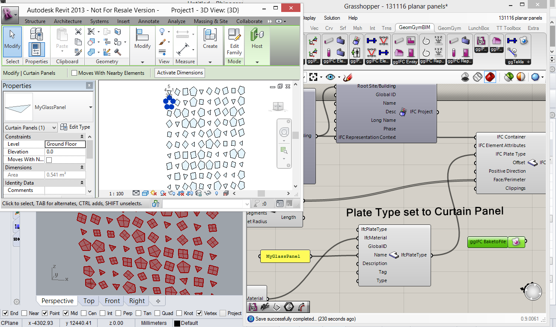556x327 pixels.
Task: Open the Paste dropdown arrow in Clipboard
Action: pyautogui.click(x=62, y=52)
